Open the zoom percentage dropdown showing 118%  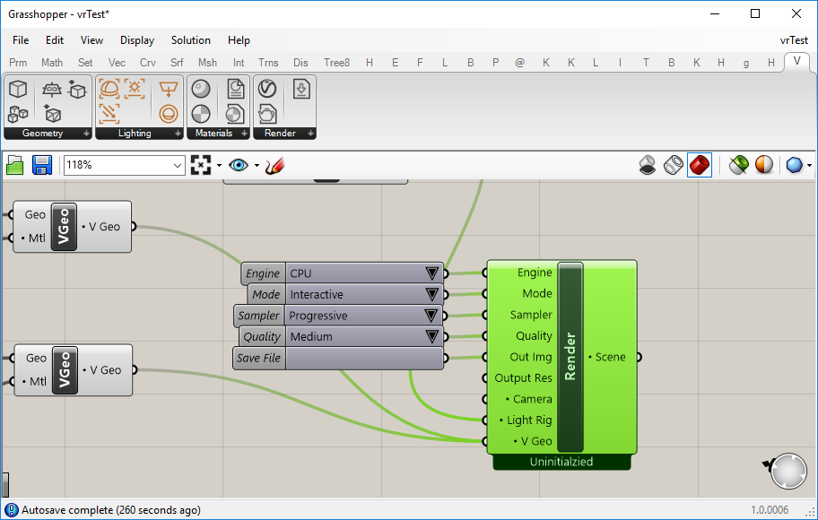click(124, 165)
